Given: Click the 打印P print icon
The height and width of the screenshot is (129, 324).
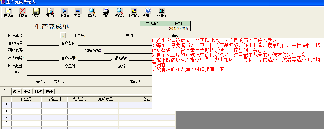Looking at the screenshot, I should 106,13.
